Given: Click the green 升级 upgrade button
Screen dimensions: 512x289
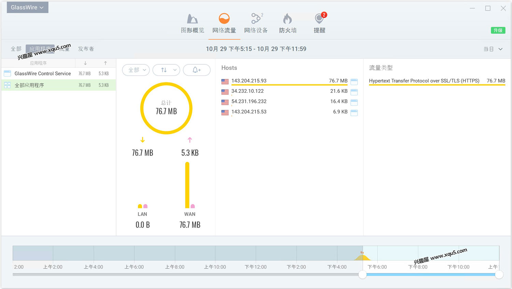Looking at the screenshot, I should (498, 30).
